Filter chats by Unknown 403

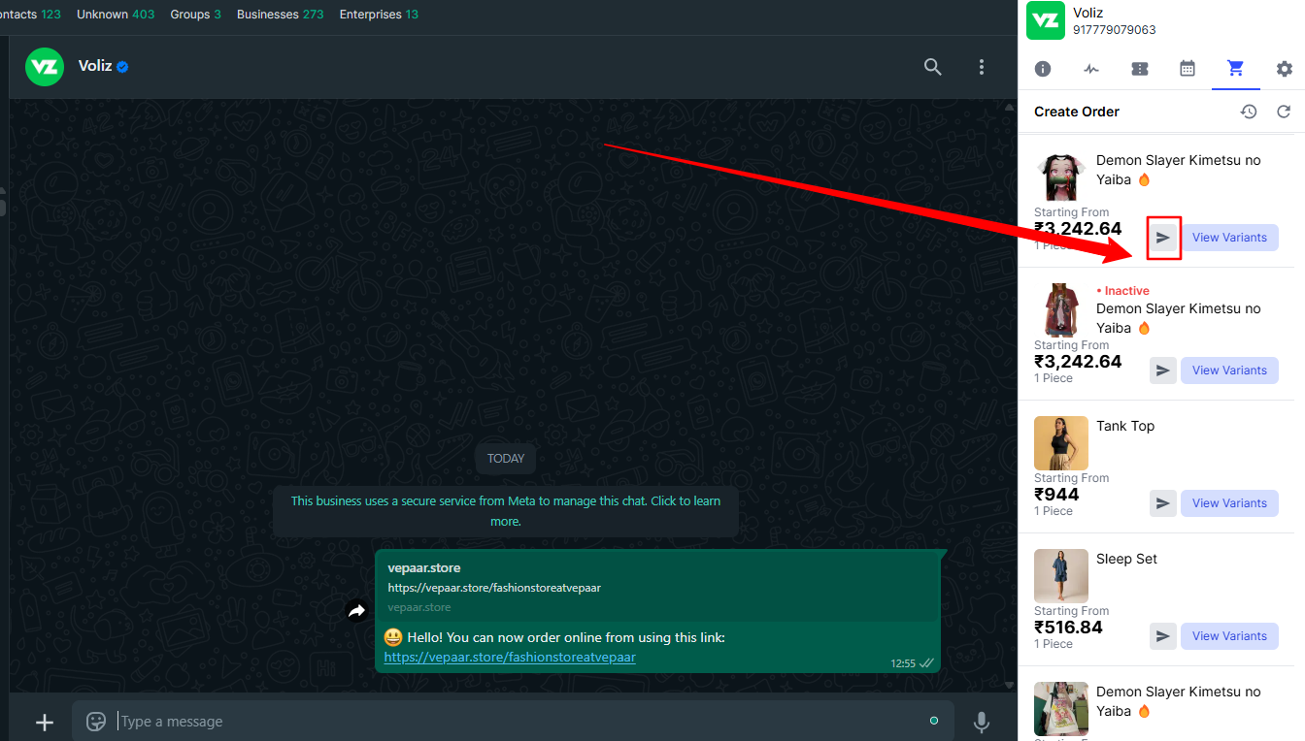(x=116, y=15)
